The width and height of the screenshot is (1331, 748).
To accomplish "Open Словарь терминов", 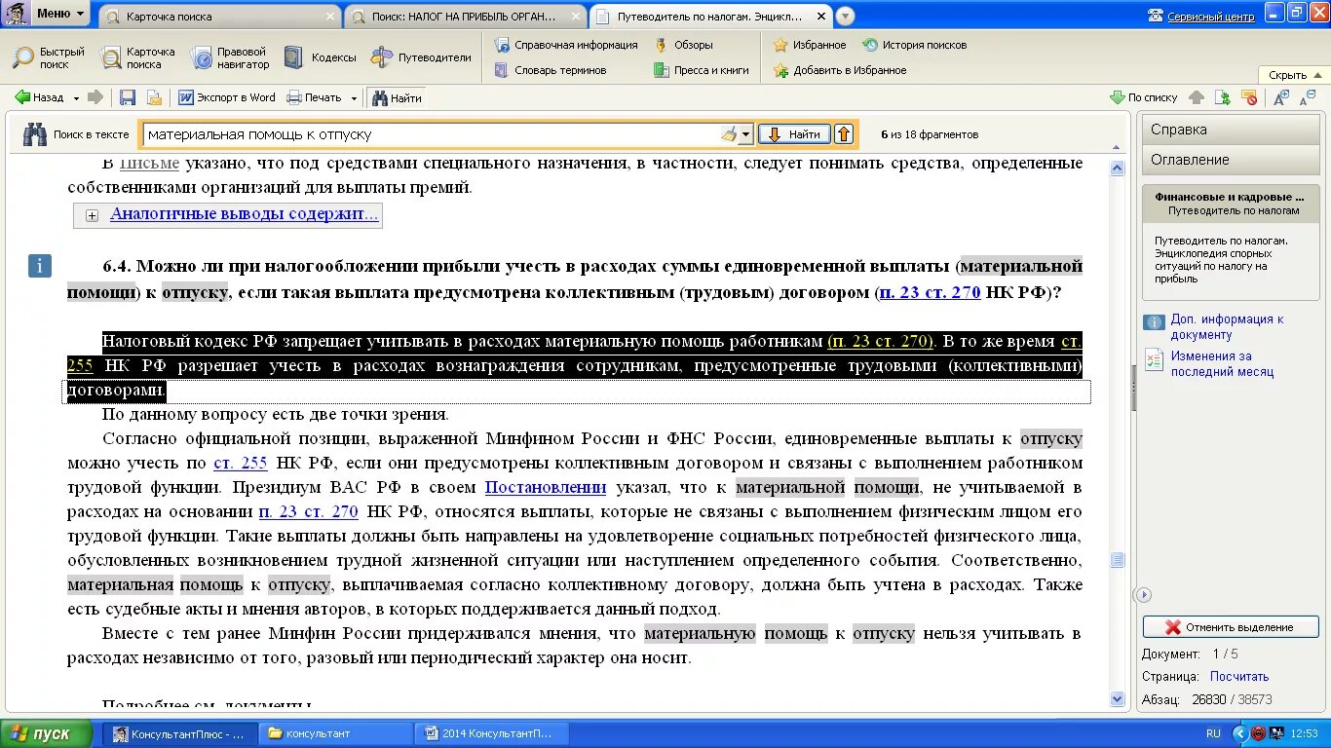I will tap(551, 70).
